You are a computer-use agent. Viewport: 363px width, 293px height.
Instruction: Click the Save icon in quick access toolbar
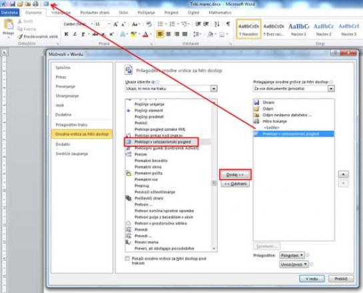click(x=12, y=4)
